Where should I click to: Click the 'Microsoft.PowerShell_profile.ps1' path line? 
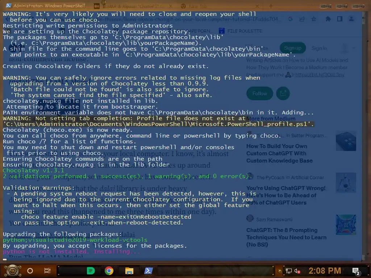158,124
